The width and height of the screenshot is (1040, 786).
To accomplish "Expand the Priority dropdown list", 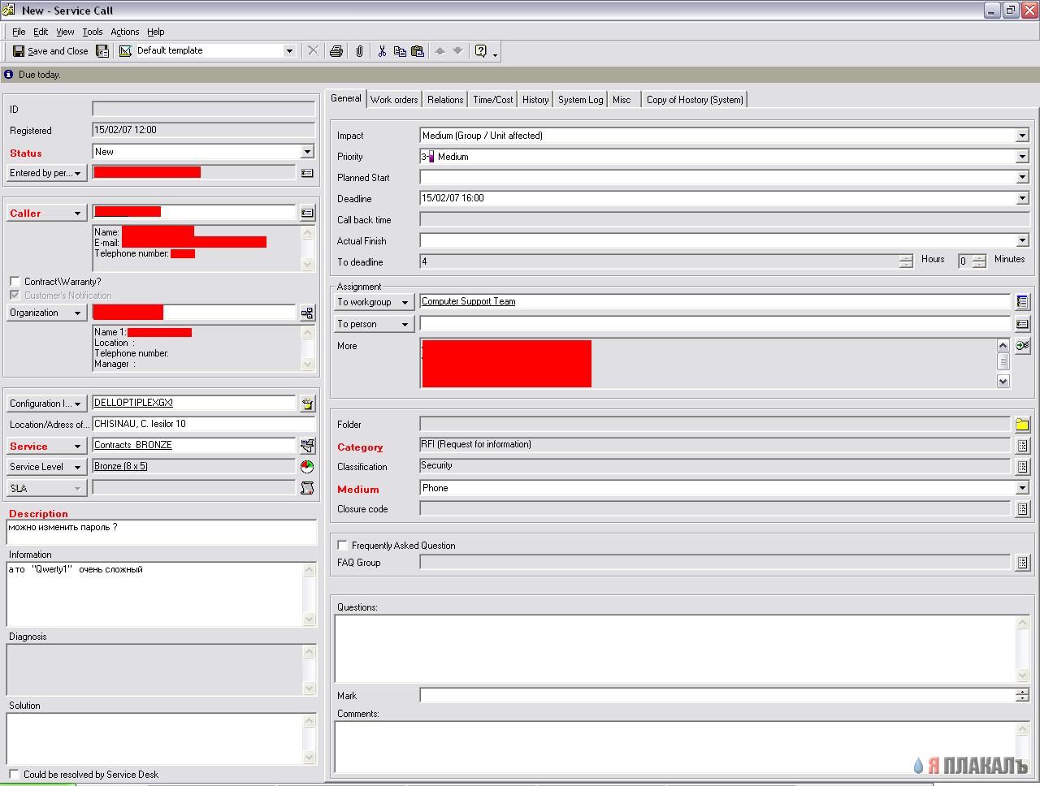I will pos(1022,157).
